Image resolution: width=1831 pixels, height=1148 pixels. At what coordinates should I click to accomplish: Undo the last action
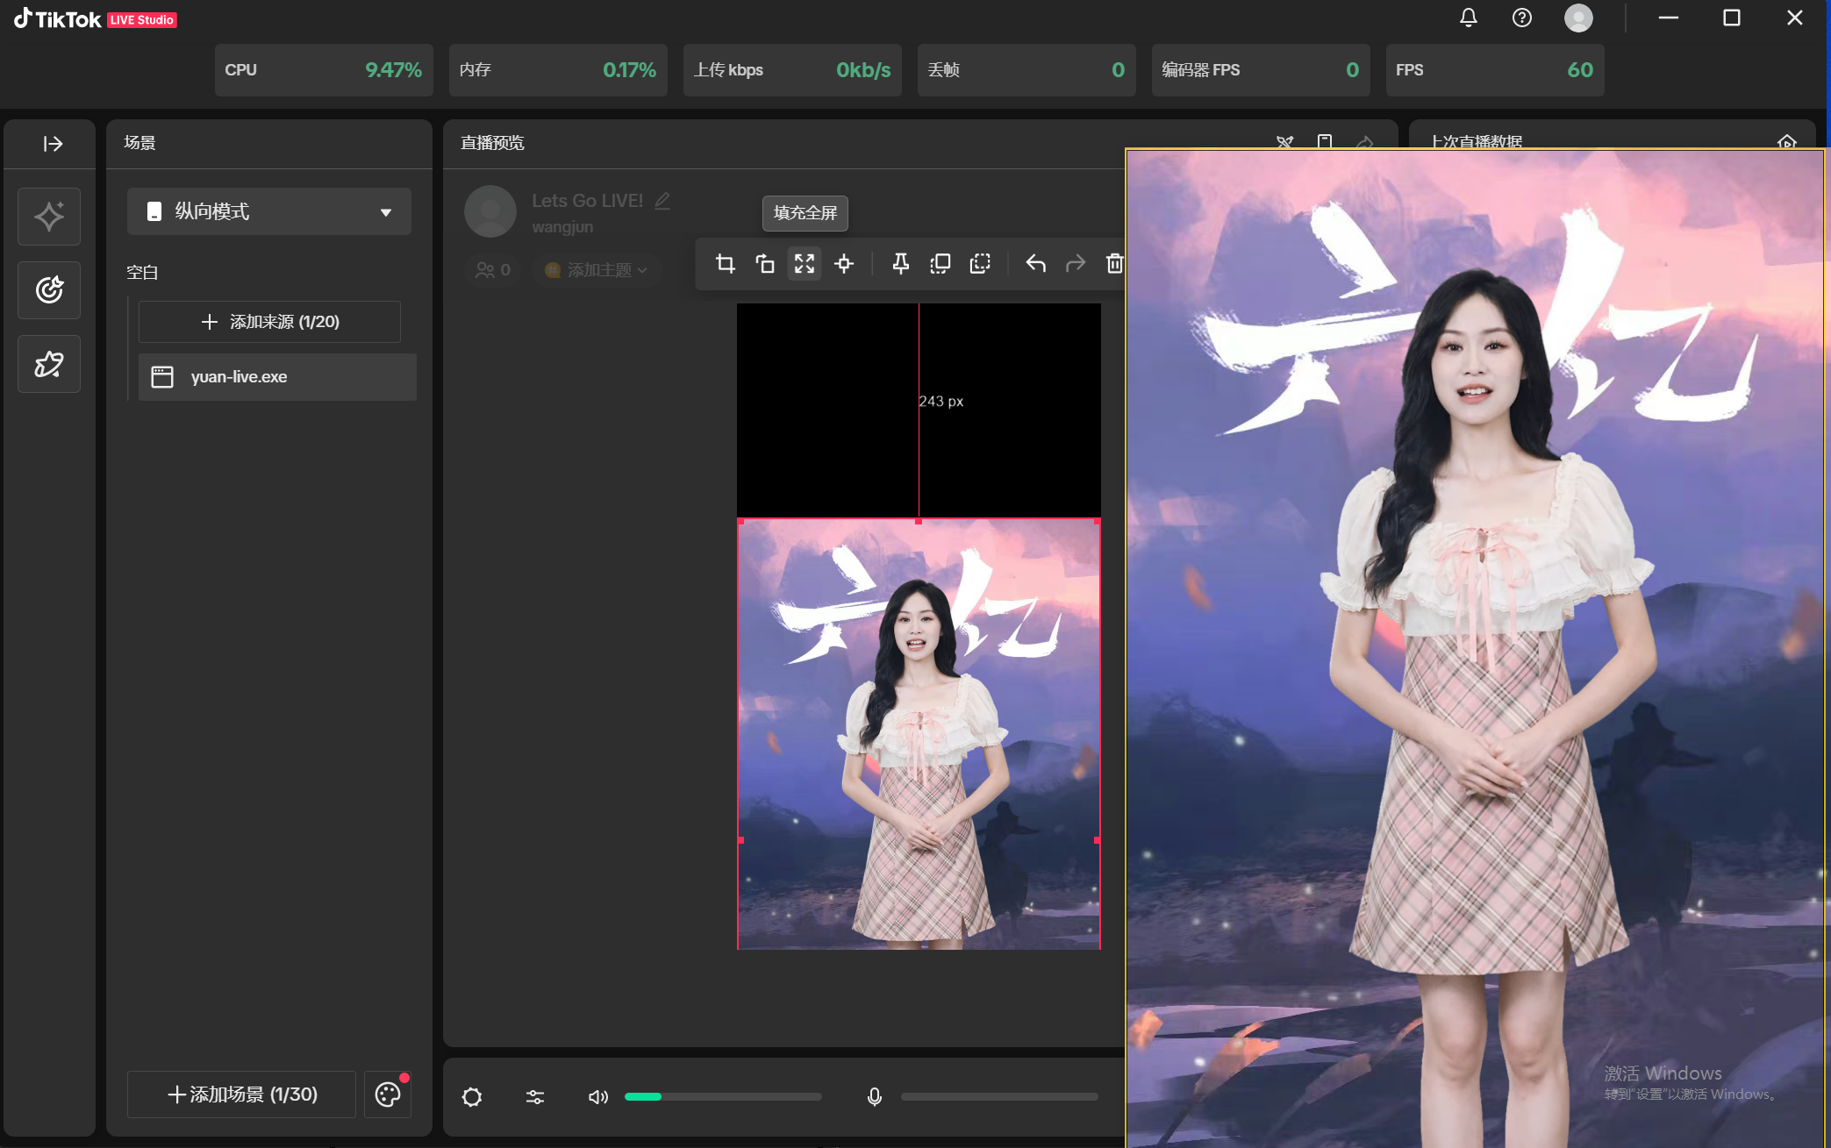(x=1035, y=264)
